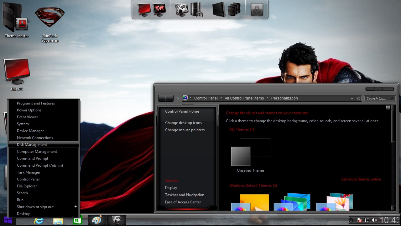Screen dimensions: 401x226
Task: Click the black slim console dock icon
Action: pos(219,10)
